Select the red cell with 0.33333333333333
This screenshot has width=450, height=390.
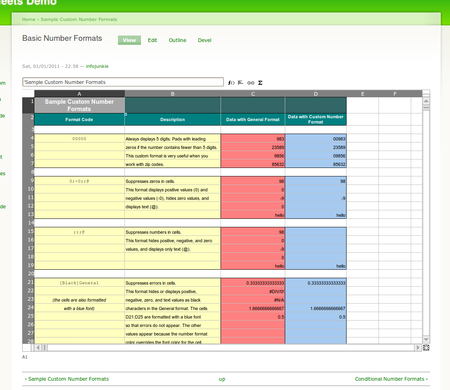click(x=253, y=283)
